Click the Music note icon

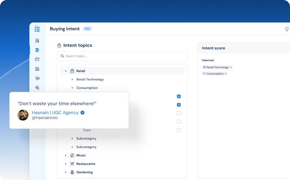click(72, 155)
